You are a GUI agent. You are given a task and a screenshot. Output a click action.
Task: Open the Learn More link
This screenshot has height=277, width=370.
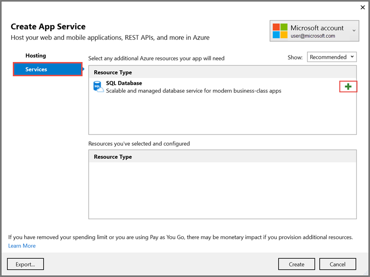pyautogui.click(x=22, y=246)
